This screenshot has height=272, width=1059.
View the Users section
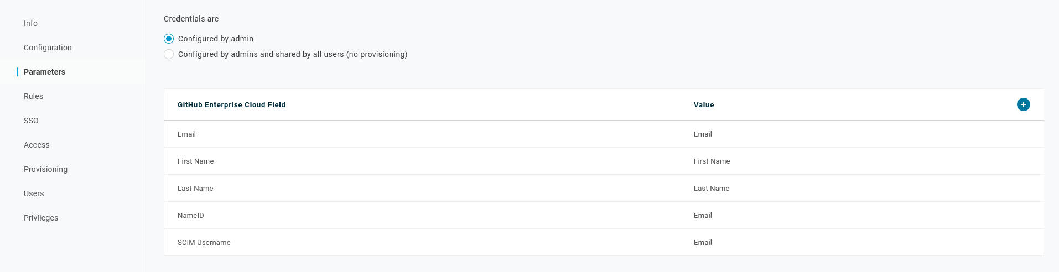[x=34, y=193]
